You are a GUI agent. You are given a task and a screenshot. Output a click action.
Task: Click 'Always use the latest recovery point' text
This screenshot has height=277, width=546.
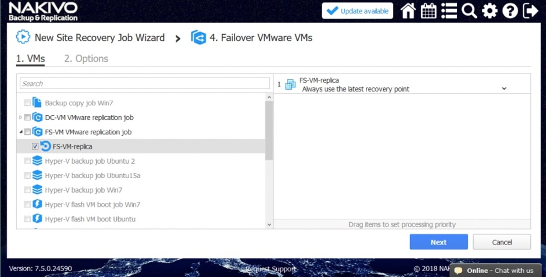tap(356, 89)
